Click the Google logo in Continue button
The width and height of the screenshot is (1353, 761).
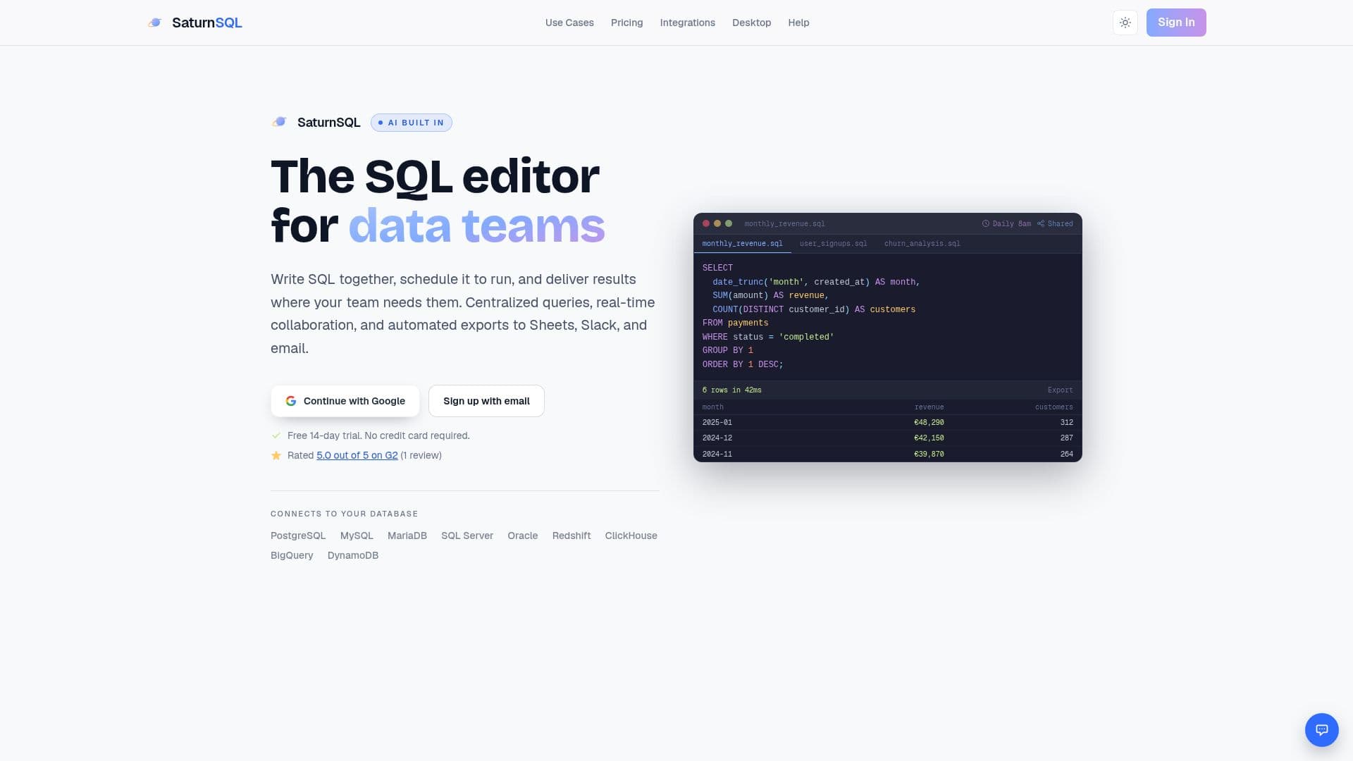(x=290, y=401)
